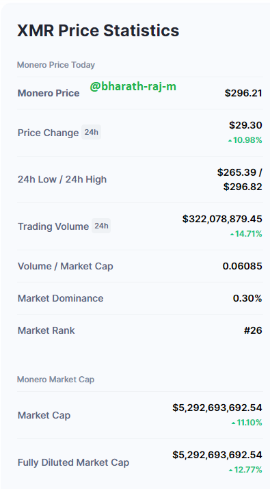Click the green triangle beside 11.10%
The image size is (270, 489).
pos(234,423)
